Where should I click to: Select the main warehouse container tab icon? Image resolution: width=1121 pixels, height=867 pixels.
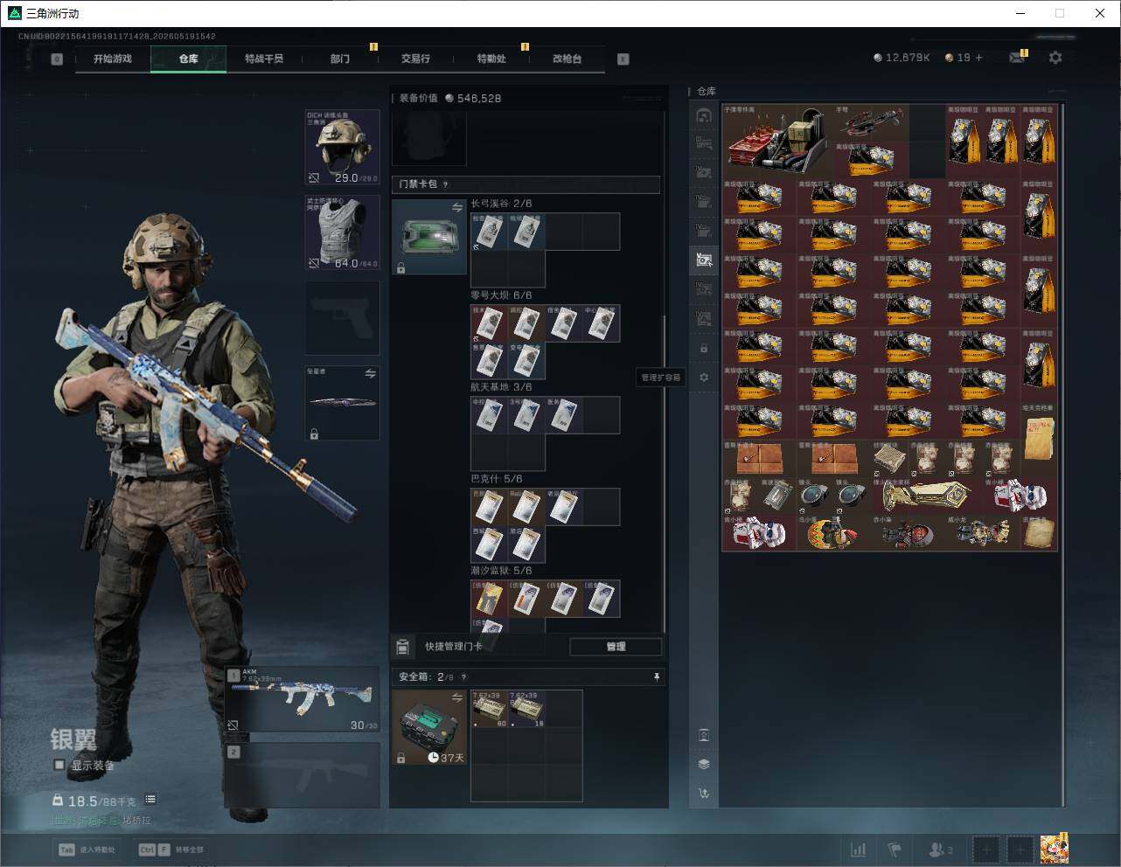704,115
